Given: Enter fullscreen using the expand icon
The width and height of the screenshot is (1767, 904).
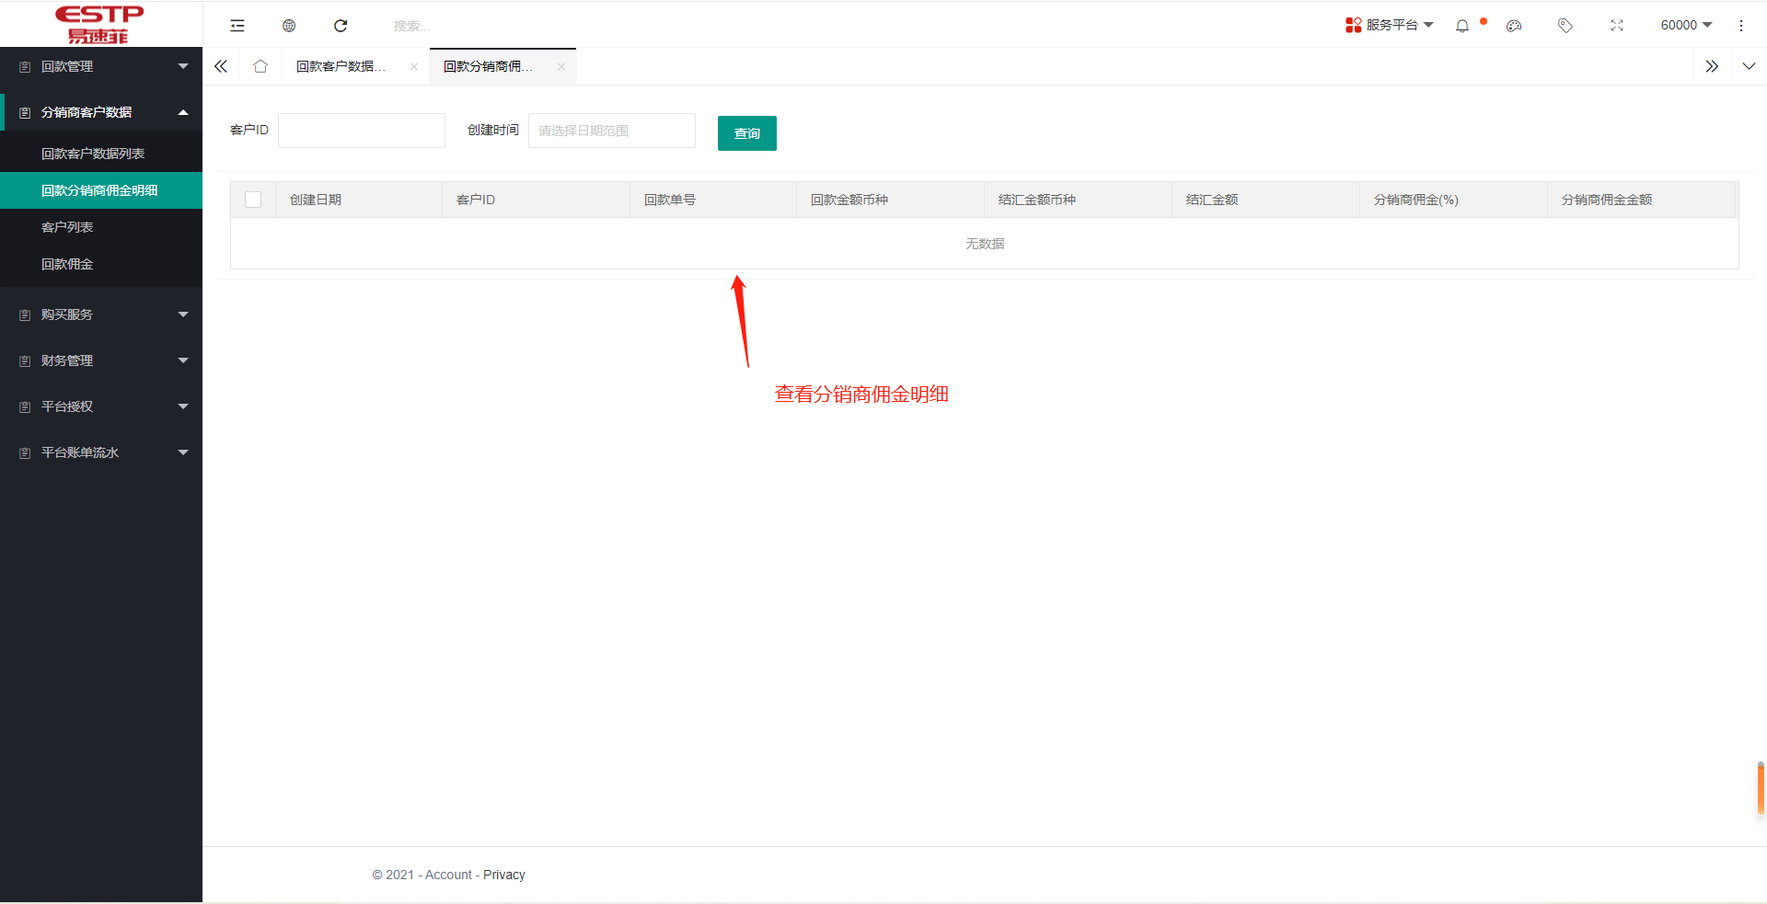Looking at the screenshot, I should (1617, 25).
